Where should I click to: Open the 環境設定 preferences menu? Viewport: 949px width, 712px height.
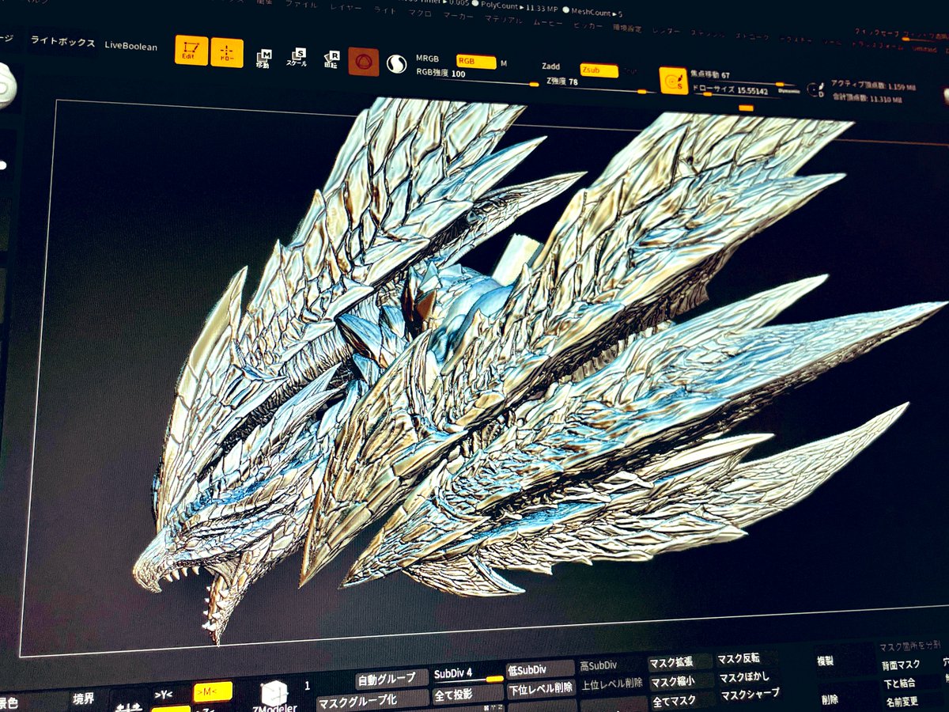point(627,28)
